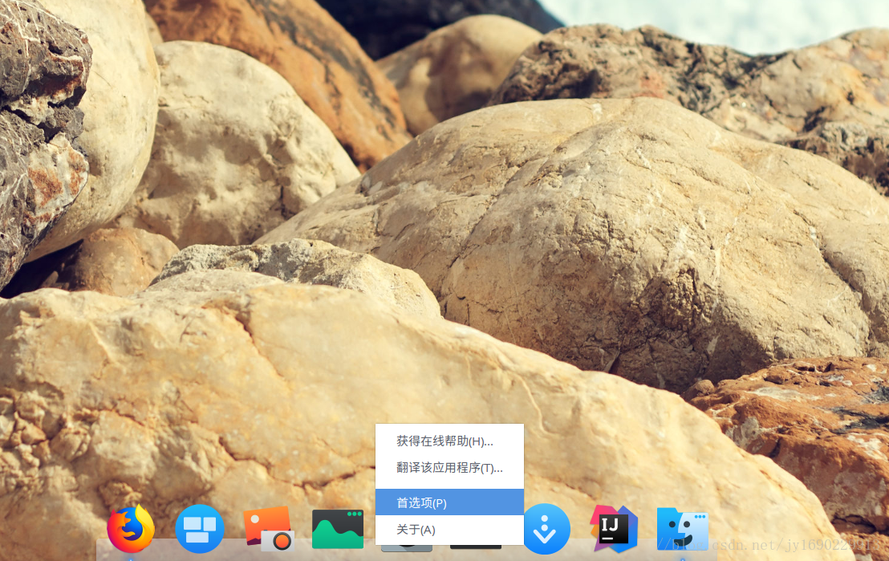Click the three-dots badge on the gallery icon

point(353,514)
